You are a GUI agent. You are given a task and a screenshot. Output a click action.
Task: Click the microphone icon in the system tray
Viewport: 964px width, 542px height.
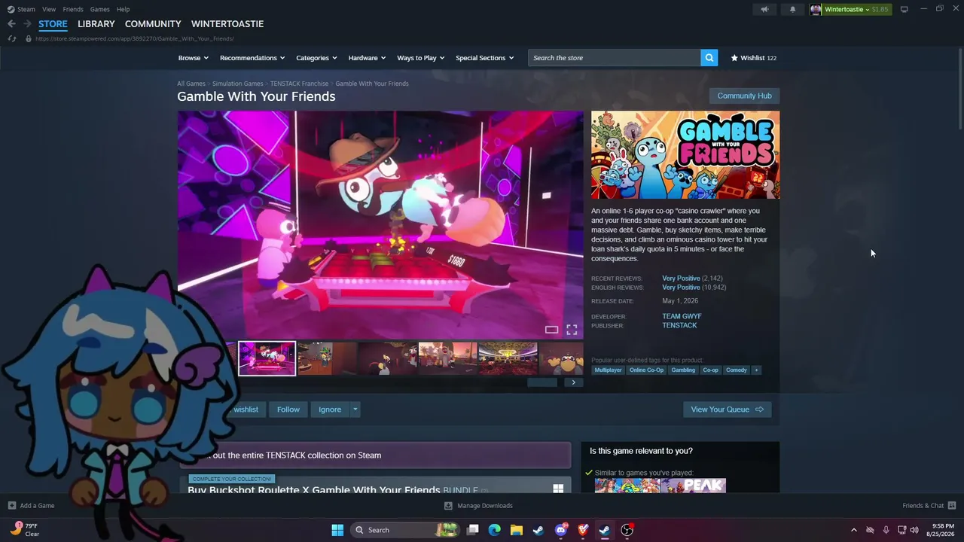point(886,530)
